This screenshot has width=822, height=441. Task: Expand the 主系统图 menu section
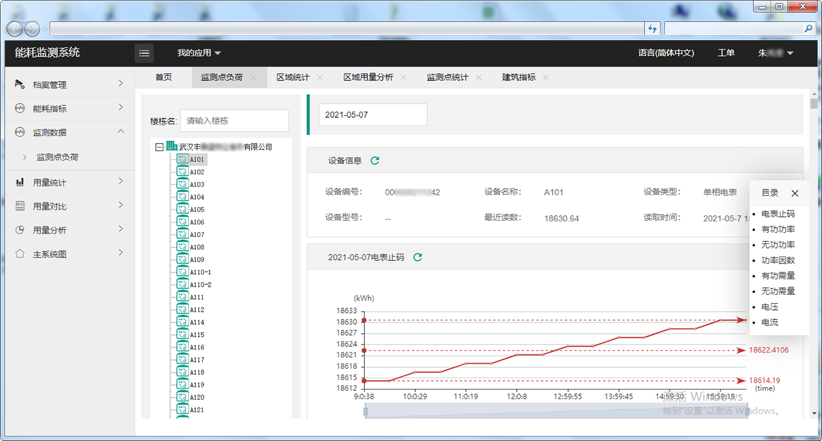coord(121,253)
